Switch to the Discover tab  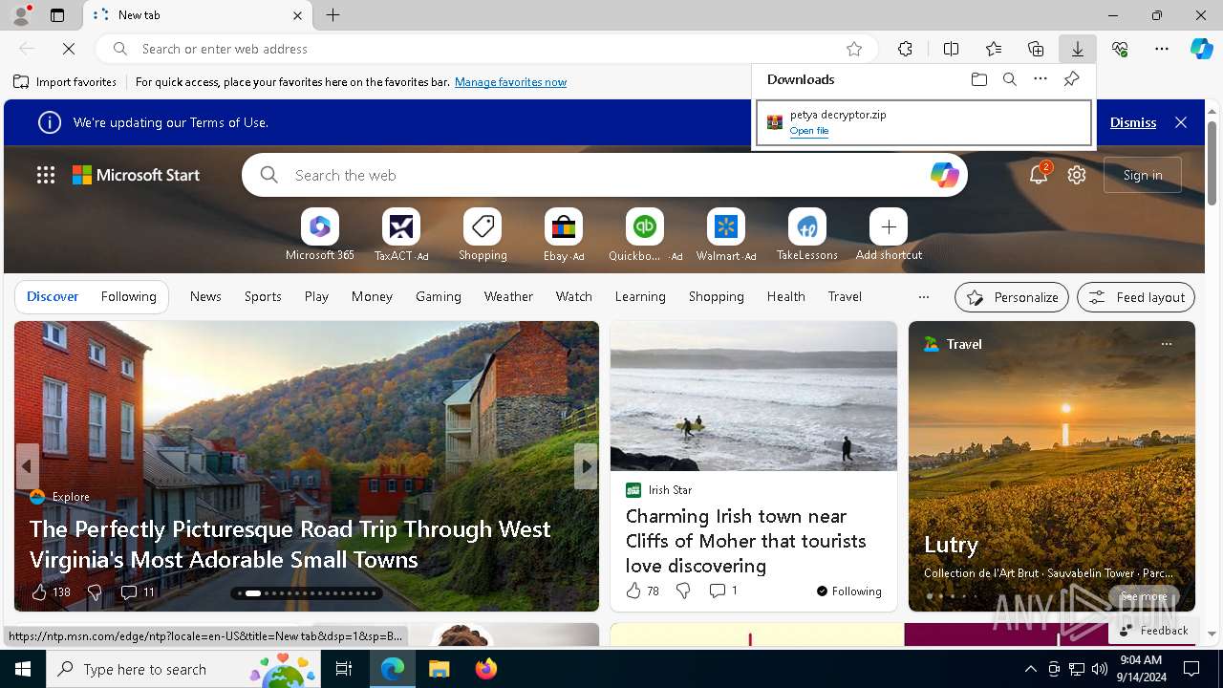click(53, 296)
